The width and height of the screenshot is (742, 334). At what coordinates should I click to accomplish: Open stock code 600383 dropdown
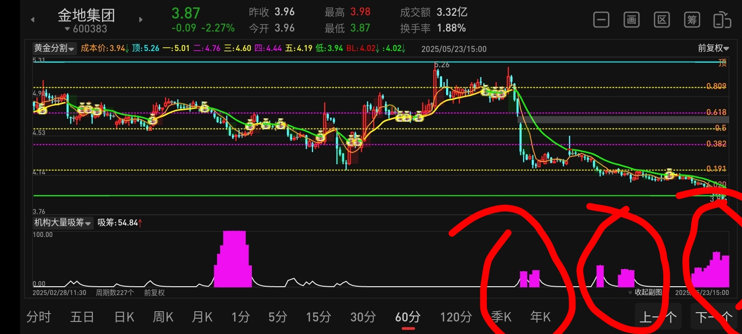click(x=86, y=29)
